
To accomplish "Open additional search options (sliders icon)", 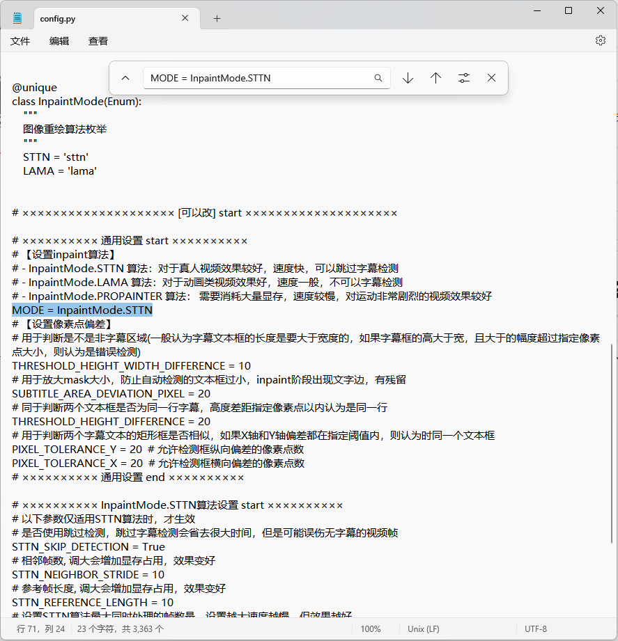I will click(x=463, y=78).
